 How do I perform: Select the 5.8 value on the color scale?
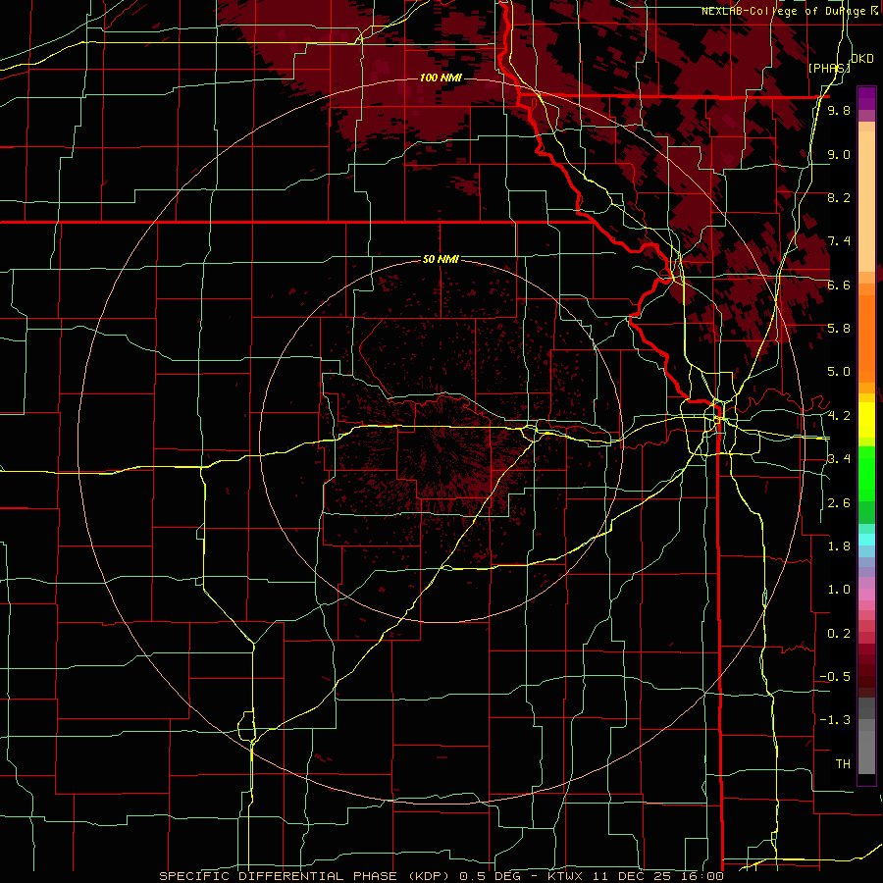839,329
